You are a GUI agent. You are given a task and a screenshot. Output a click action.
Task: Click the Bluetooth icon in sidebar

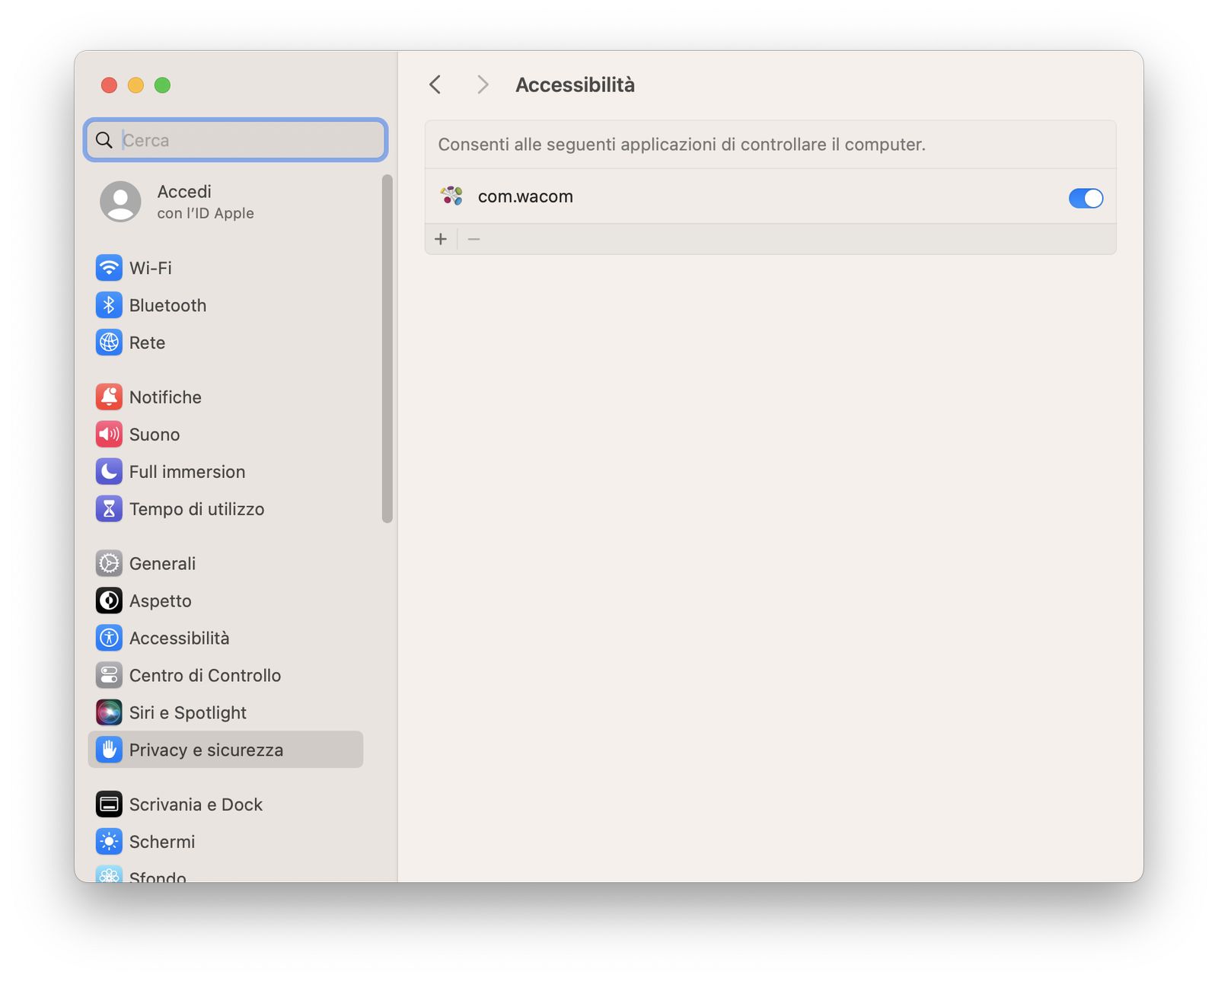click(109, 305)
